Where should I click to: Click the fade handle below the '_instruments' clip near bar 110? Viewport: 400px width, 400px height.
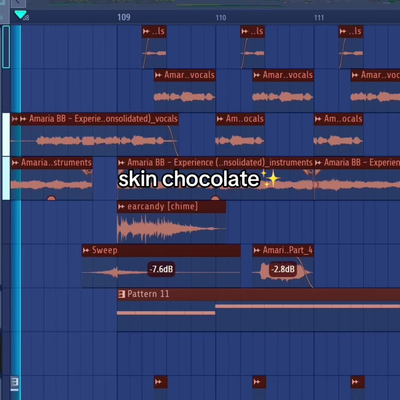pos(215,198)
